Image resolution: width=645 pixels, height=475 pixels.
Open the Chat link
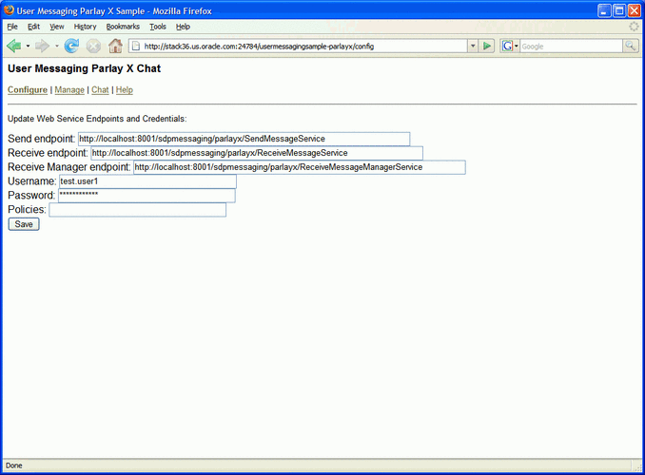(x=100, y=90)
